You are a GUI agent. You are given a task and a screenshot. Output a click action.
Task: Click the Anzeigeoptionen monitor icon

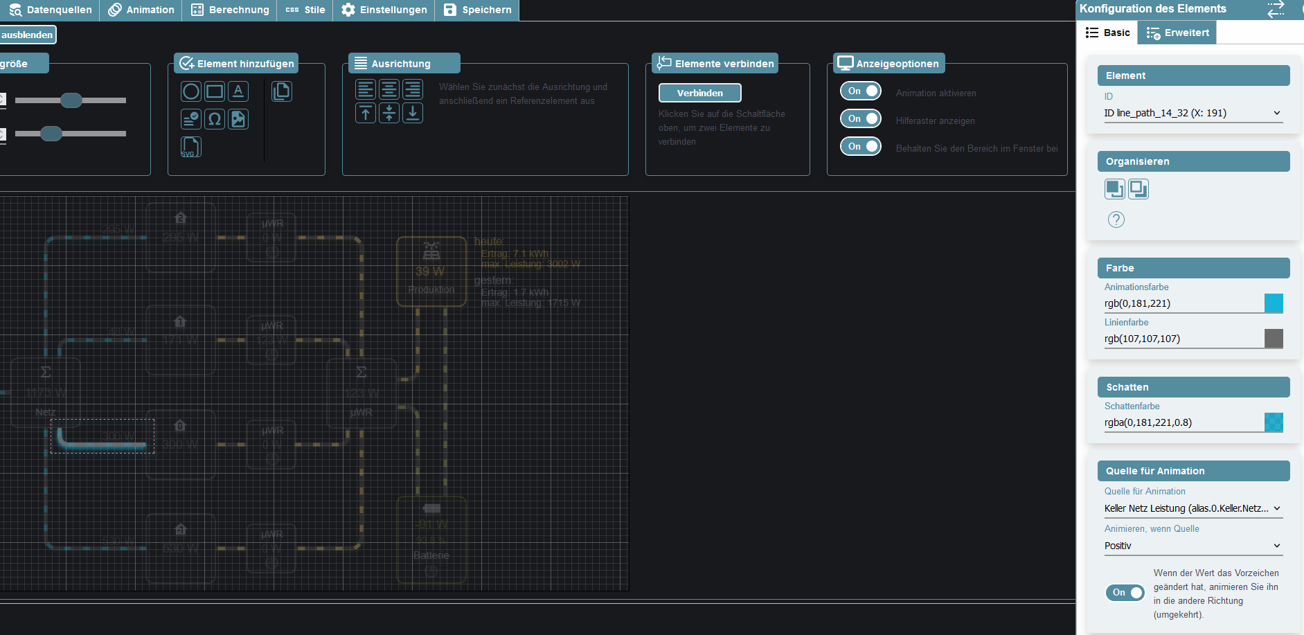845,63
